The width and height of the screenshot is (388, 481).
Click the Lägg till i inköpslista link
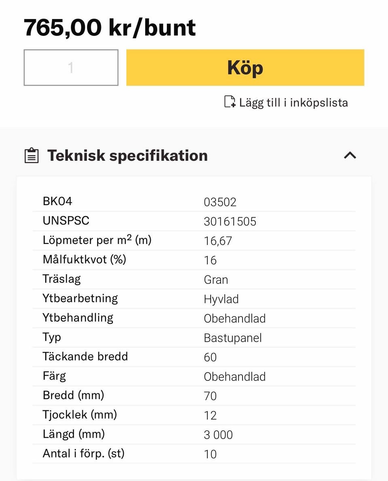point(293,103)
